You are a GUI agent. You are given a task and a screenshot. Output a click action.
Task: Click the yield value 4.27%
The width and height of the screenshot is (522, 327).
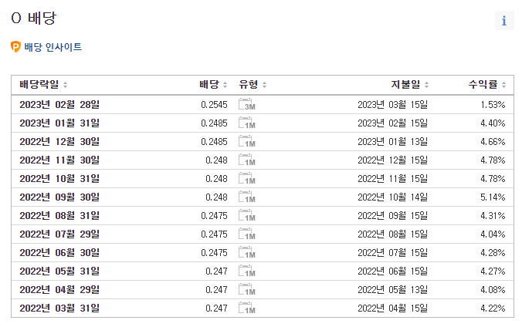tap(493, 271)
